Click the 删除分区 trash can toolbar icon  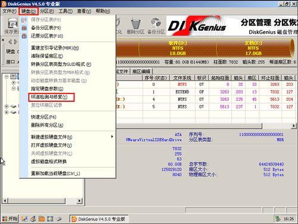pos(135,26)
